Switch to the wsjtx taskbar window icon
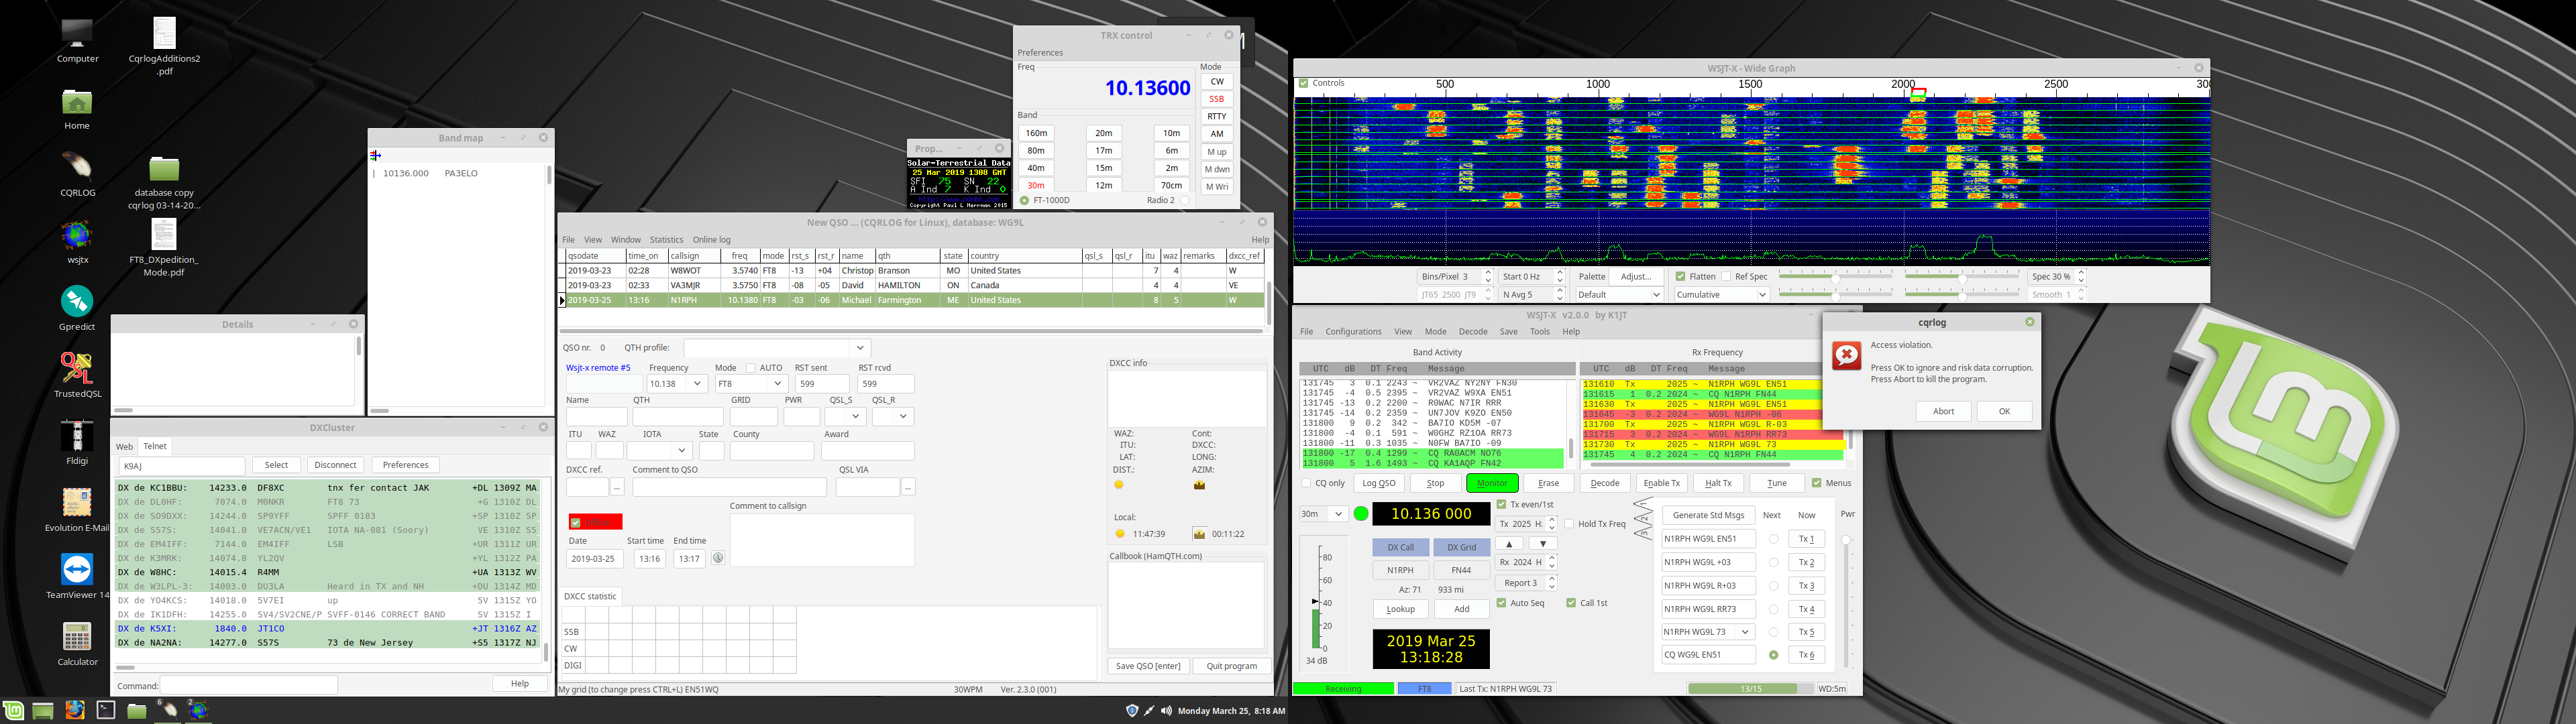2576x724 pixels. coord(199,710)
